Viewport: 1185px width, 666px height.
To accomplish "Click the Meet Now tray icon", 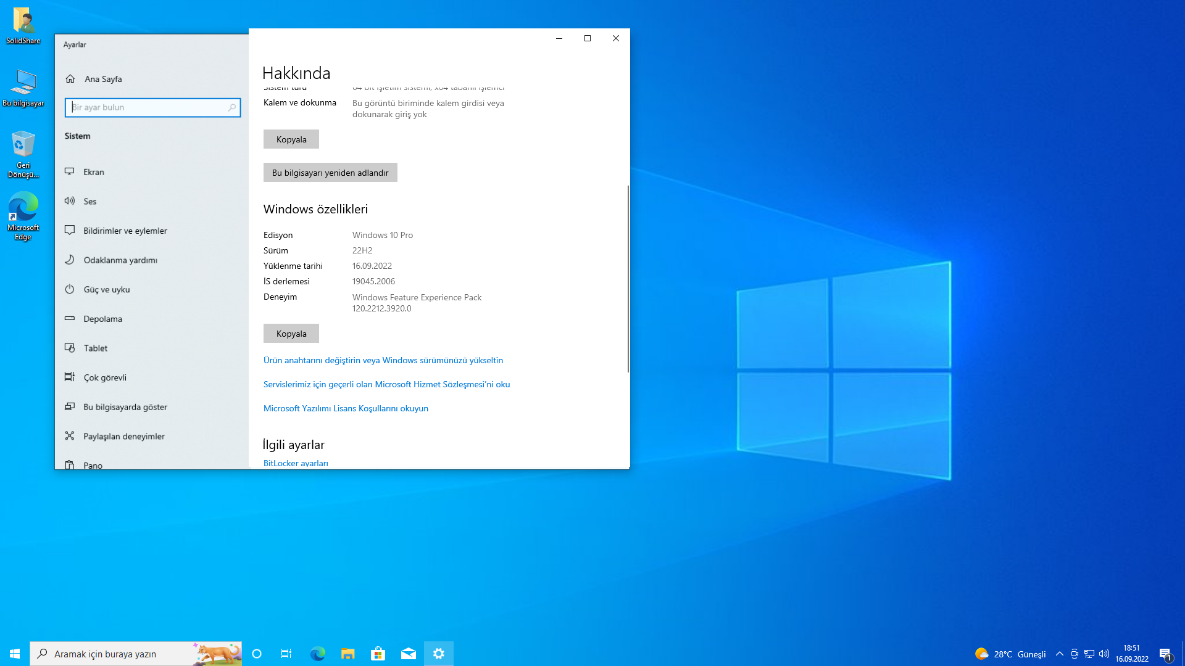I will (x=1075, y=654).
